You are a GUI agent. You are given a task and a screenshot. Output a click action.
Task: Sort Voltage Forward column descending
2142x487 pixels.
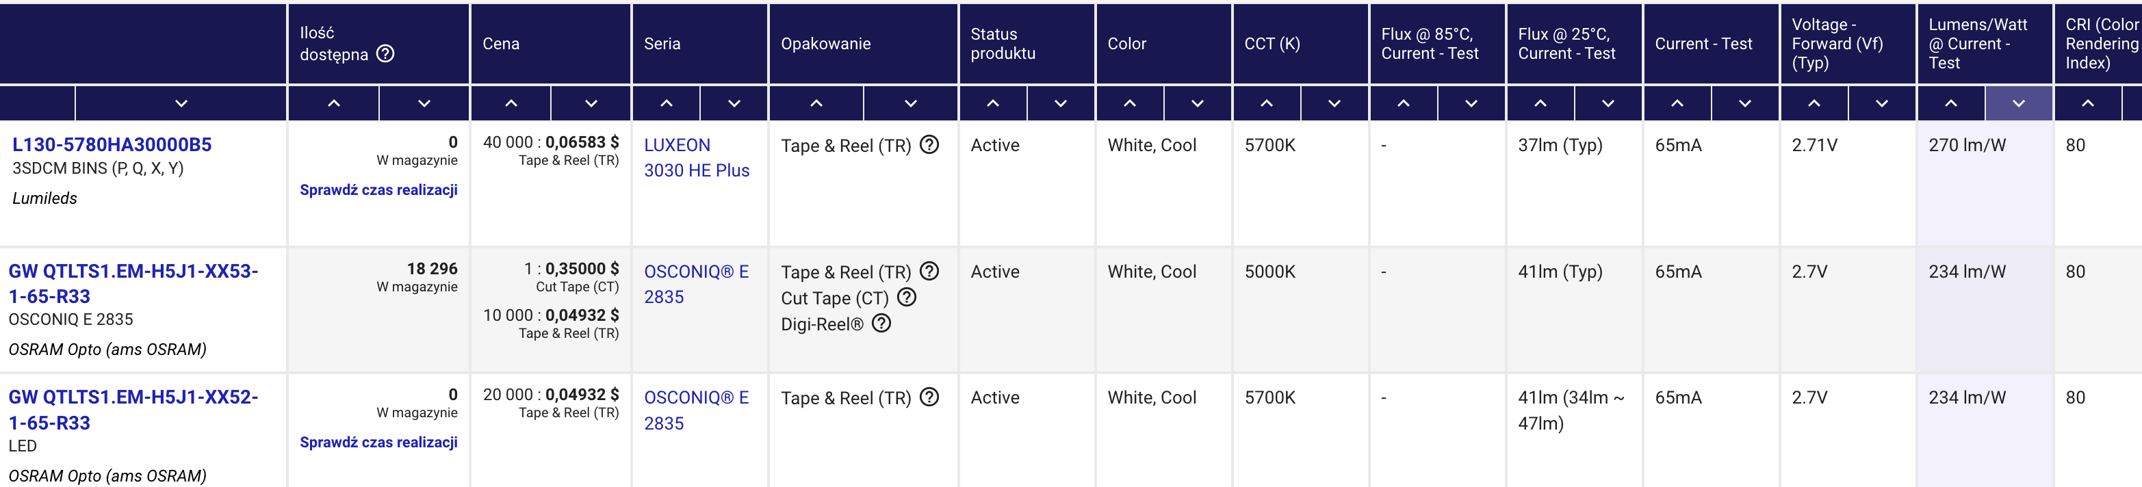[x=1882, y=104]
